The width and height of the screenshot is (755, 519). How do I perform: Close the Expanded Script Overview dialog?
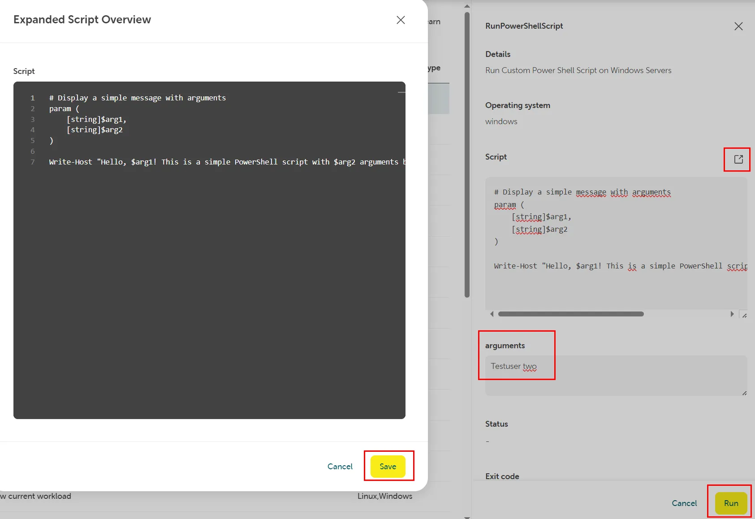[x=401, y=20]
